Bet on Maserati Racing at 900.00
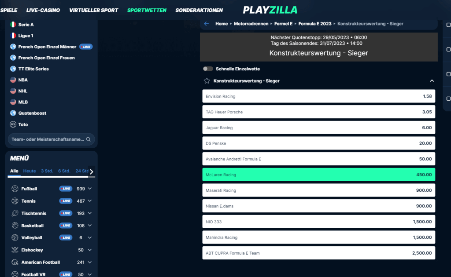Screen dimensions: 451x277 tap(319, 190)
